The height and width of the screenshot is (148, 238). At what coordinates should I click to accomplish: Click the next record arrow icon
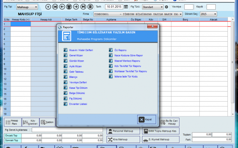coord(76,7)
